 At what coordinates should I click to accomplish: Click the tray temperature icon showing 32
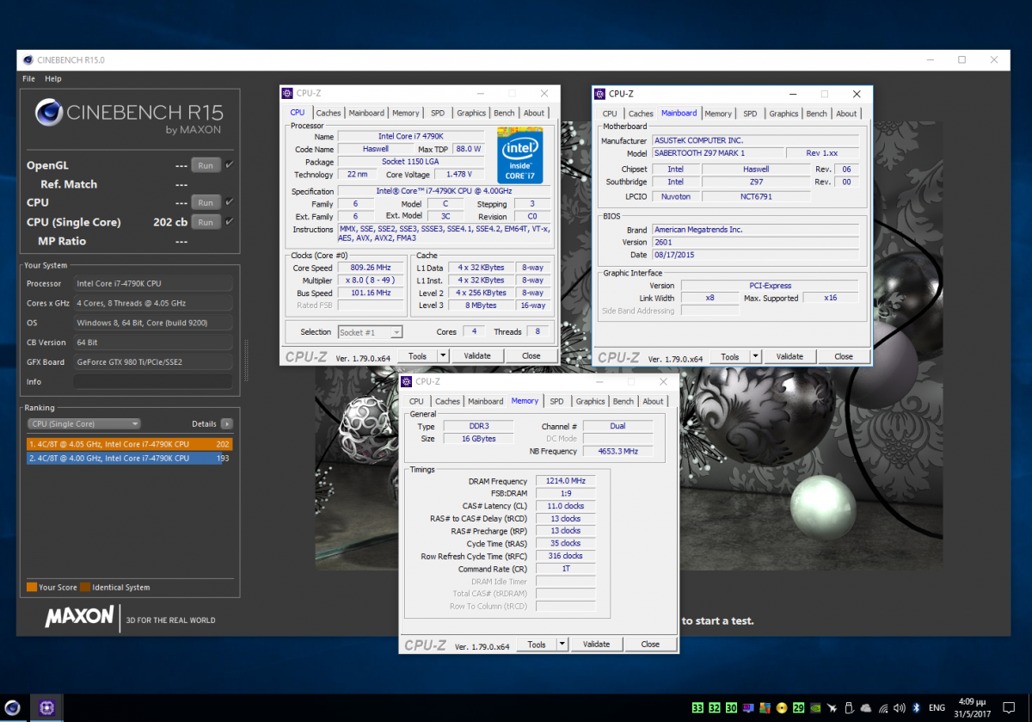(x=714, y=707)
